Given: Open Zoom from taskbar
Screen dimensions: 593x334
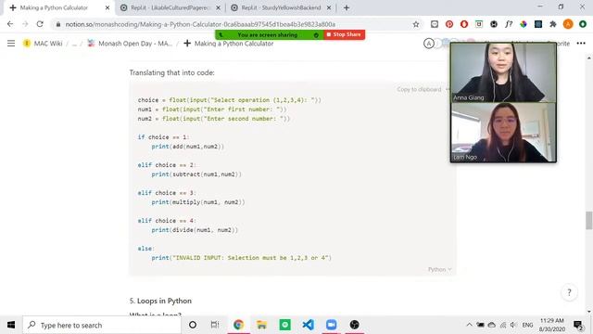Looking at the screenshot, I should [331, 325].
